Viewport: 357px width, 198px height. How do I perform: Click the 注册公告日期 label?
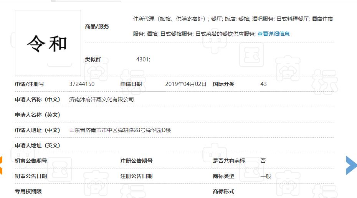click(136, 176)
